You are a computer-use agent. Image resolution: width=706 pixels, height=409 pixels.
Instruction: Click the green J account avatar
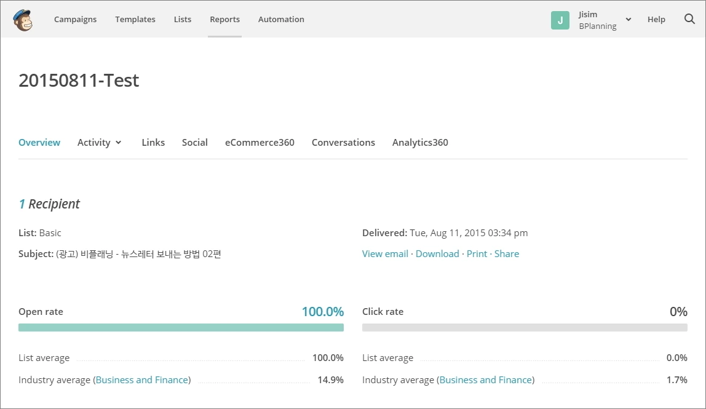pyautogui.click(x=560, y=20)
